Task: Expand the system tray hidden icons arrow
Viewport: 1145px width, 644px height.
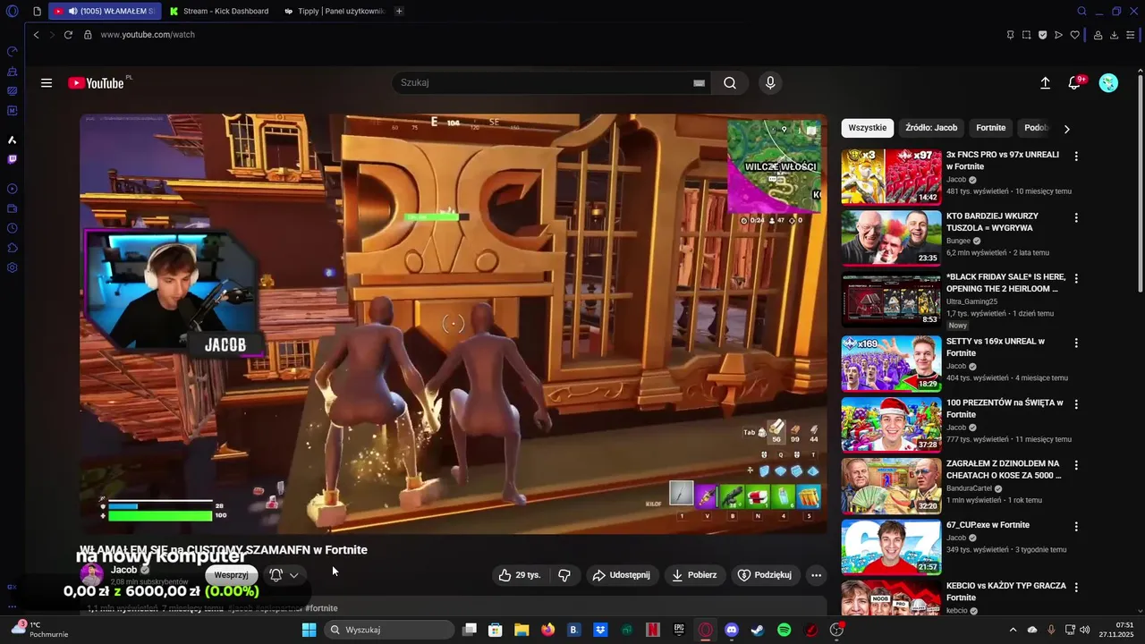Action: 1012,630
